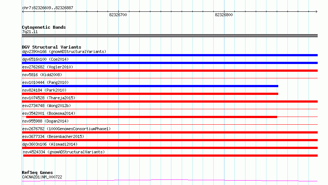Click ruler position label 82326700
Image resolution: width=328 pixels, height=185 pixels.
coord(118,15)
